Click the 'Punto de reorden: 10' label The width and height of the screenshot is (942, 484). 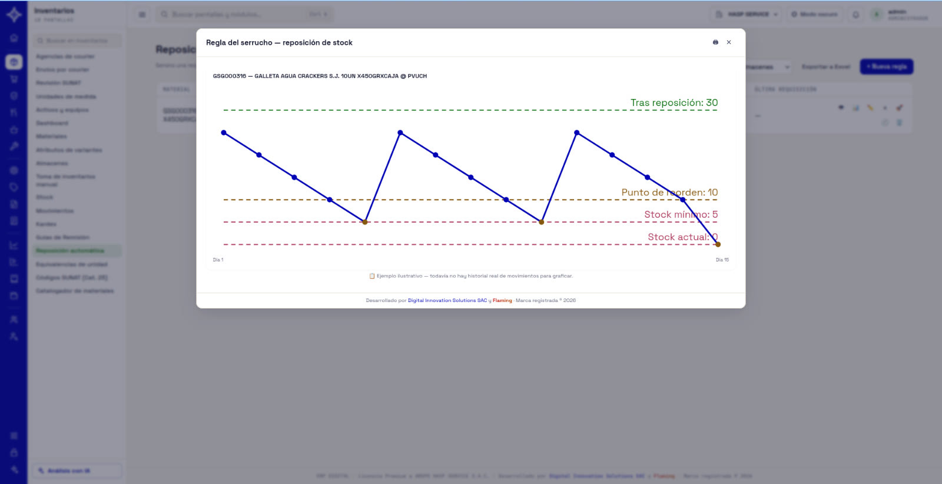click(669, 193)
